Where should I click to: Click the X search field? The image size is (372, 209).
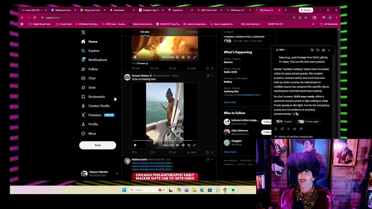(x=248, y=32)
